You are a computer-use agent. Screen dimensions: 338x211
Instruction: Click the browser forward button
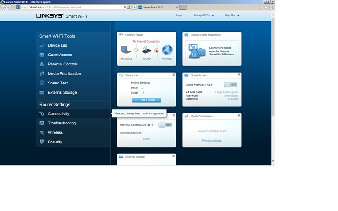click(x=9, y=7)
